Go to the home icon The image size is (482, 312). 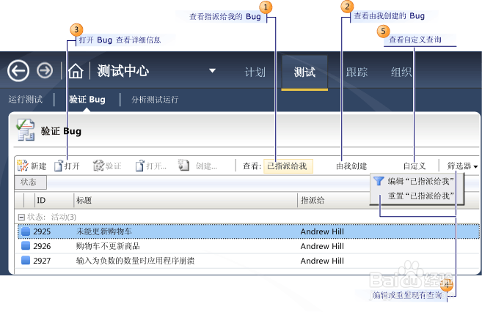click(x=76, y=71)
